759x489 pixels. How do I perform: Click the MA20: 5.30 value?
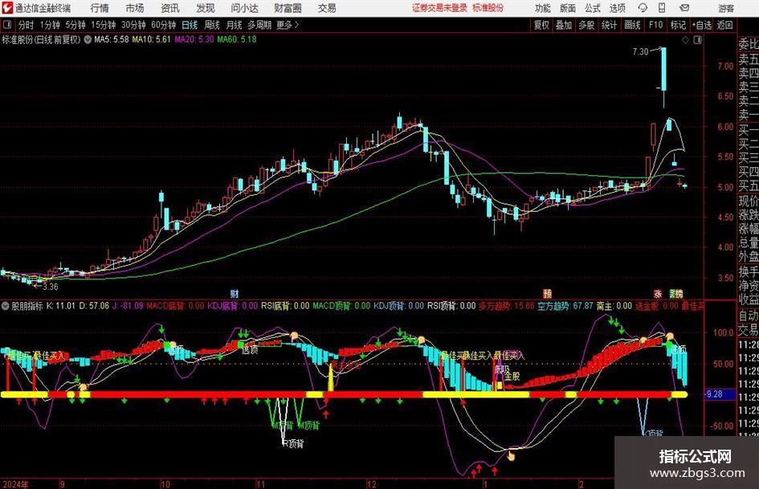point(194,39)
